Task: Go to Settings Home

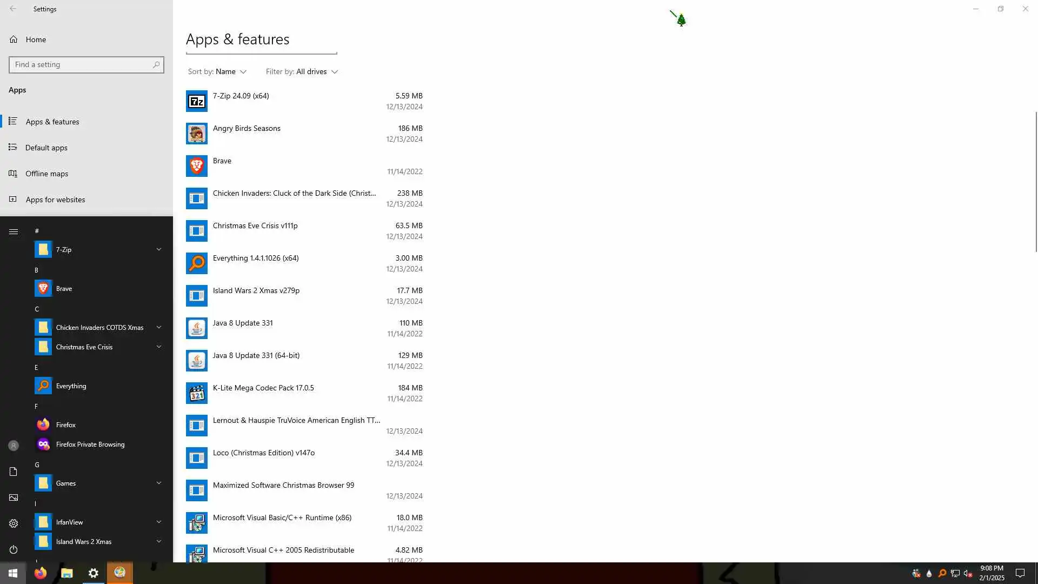Action: 36,39
